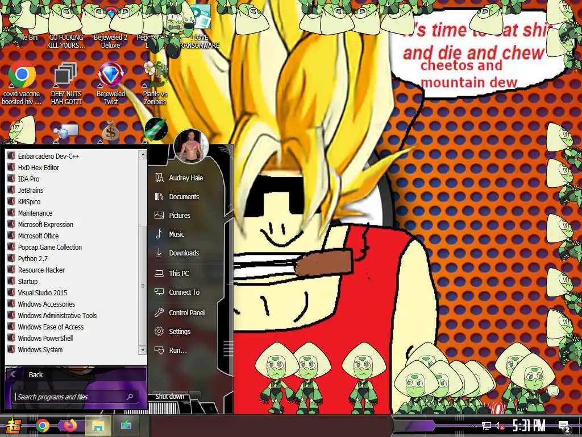Open Settings from the Start menu
Screen dimensions: 582x437
180,332
